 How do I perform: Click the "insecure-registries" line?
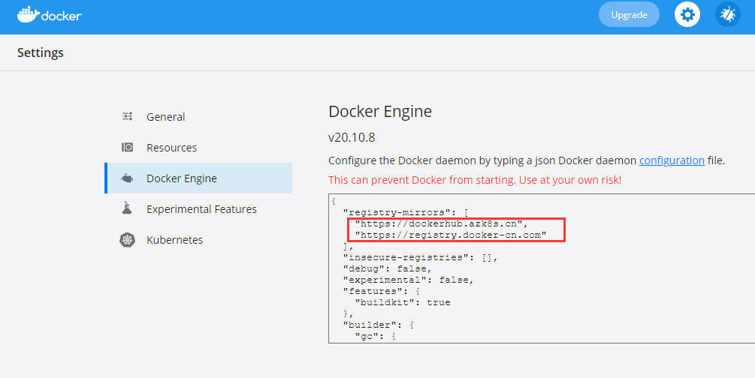pyautogui.click(x=421, y=257)
